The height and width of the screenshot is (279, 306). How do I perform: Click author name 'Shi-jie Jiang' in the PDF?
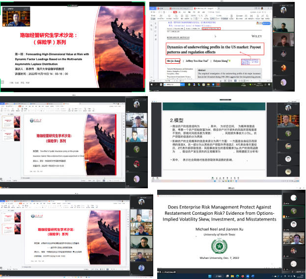click(173, 61)
